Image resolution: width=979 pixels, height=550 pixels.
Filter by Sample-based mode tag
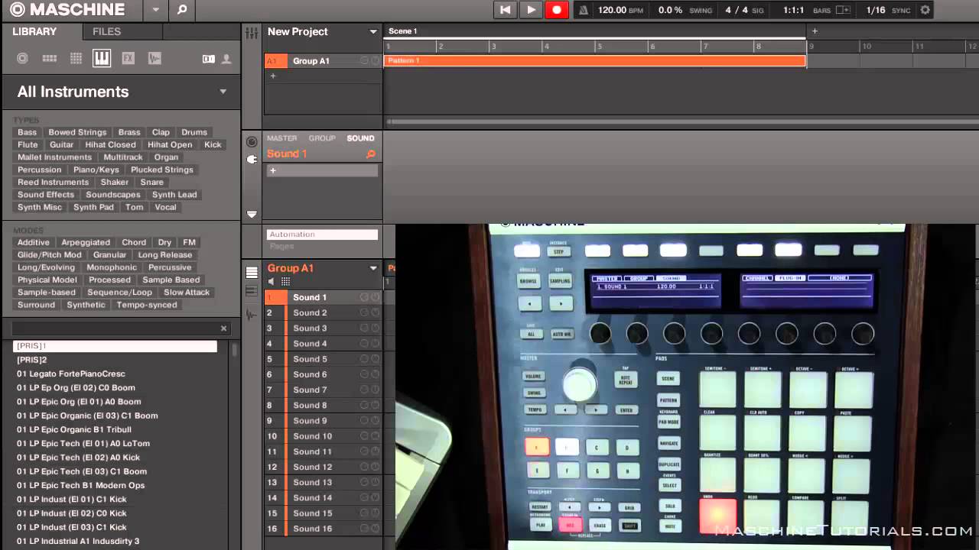[47, 292]
